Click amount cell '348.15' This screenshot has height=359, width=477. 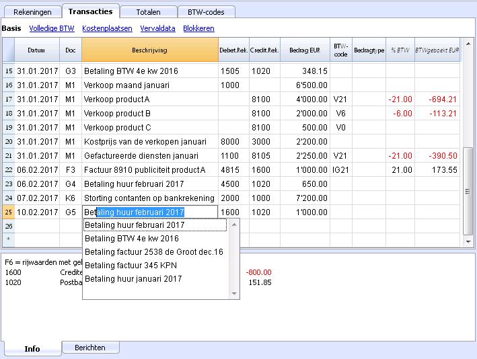coord(305,71)
